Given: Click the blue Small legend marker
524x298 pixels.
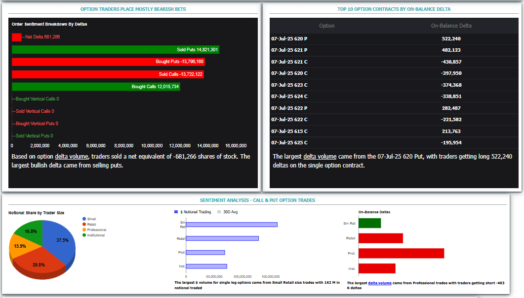Looking at the screenshot, I should coord(84,219).
